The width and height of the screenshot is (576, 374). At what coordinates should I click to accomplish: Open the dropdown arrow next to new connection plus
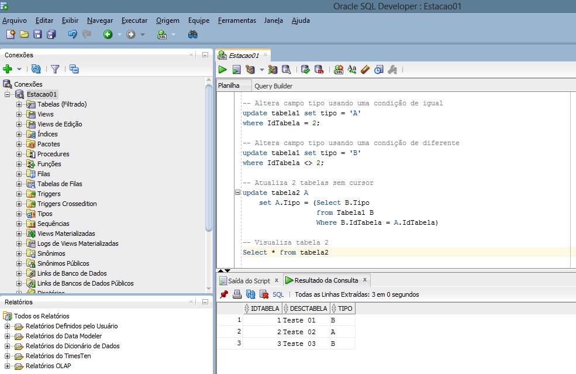click(x=19, y=69)
